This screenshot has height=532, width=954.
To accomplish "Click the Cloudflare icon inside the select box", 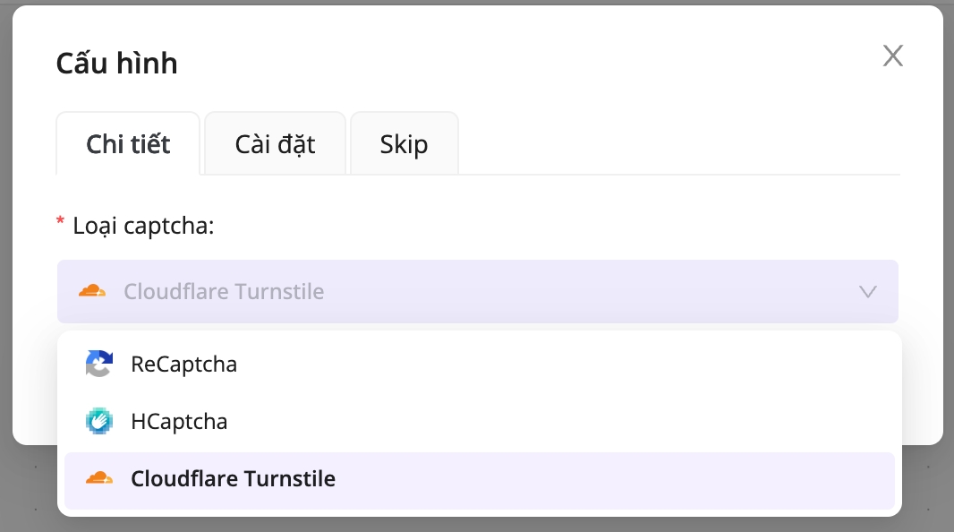I will 92,292.
